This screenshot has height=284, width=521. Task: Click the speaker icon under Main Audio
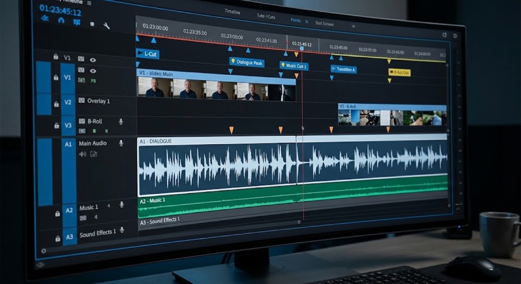[x=82, y=154]
